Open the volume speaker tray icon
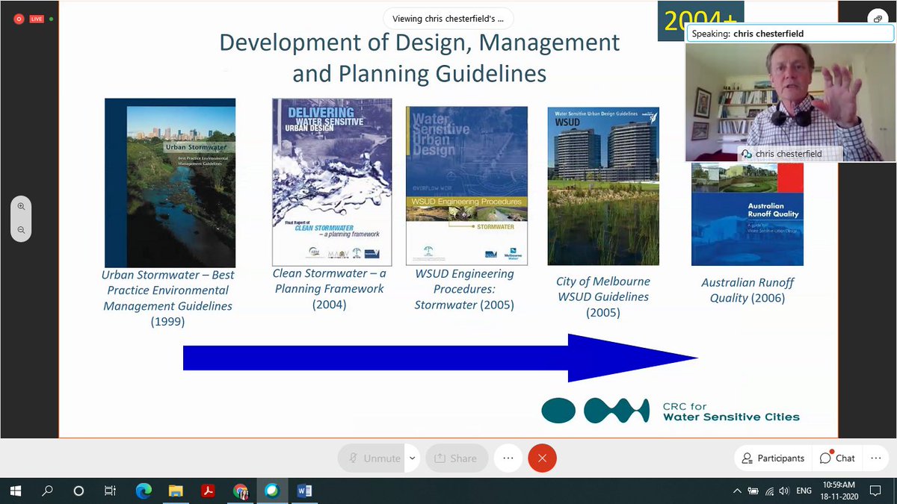The width and height of the screenshot is (897, 504). tap(783, 491)
